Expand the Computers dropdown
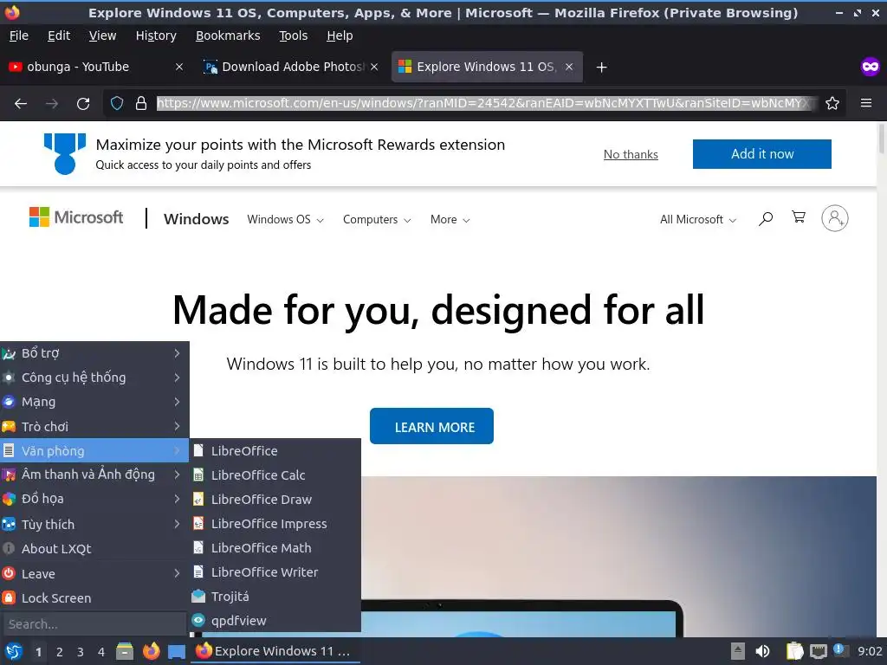 tap(377, 219)
